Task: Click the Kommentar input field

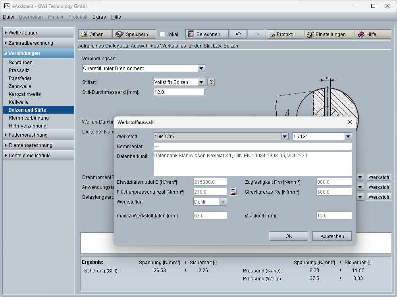Action: tap(252, 147)
